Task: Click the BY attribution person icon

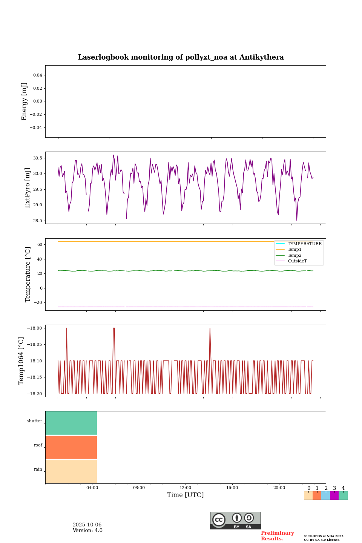Action: 237,518
